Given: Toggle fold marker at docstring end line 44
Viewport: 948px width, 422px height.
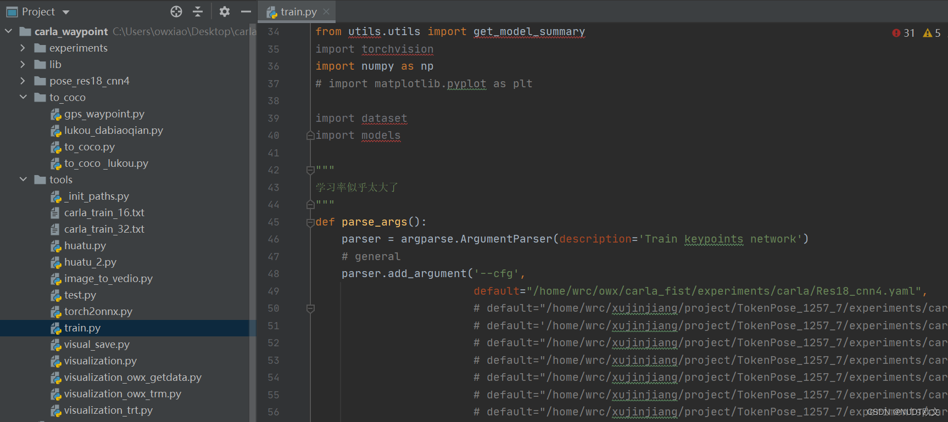Looking at the screenshot, I should 310,205.
